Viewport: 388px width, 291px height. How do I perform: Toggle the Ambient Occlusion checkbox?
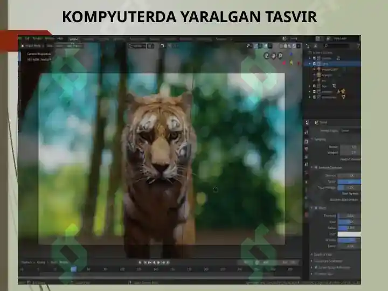316,168
